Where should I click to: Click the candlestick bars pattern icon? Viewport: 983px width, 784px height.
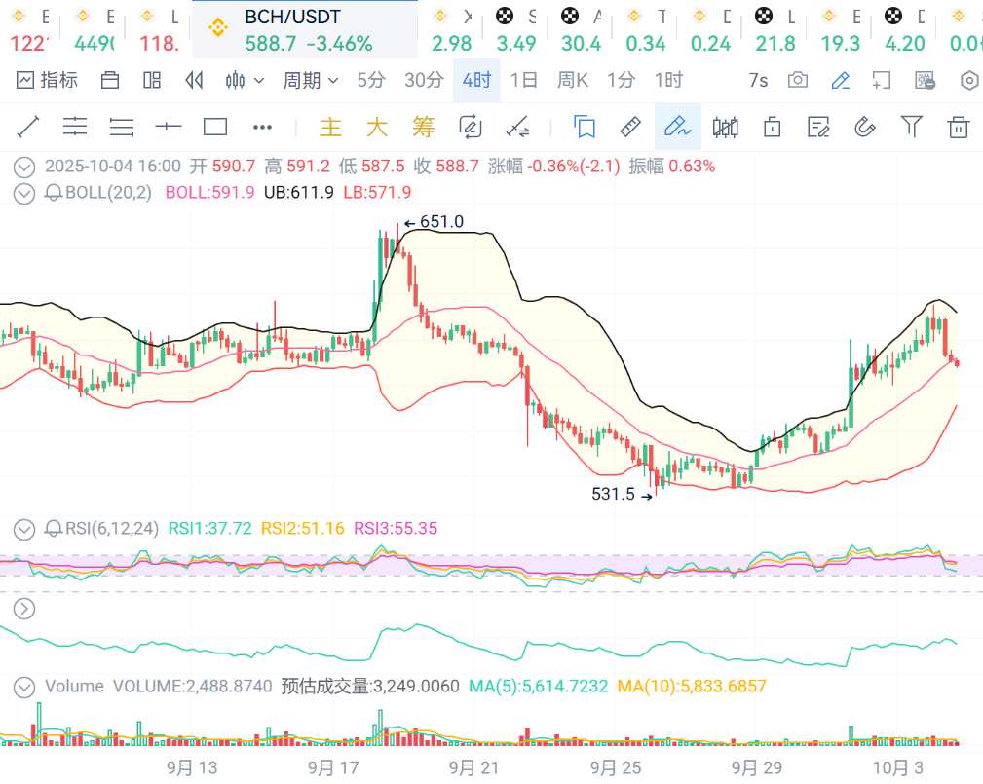[726, 128]
